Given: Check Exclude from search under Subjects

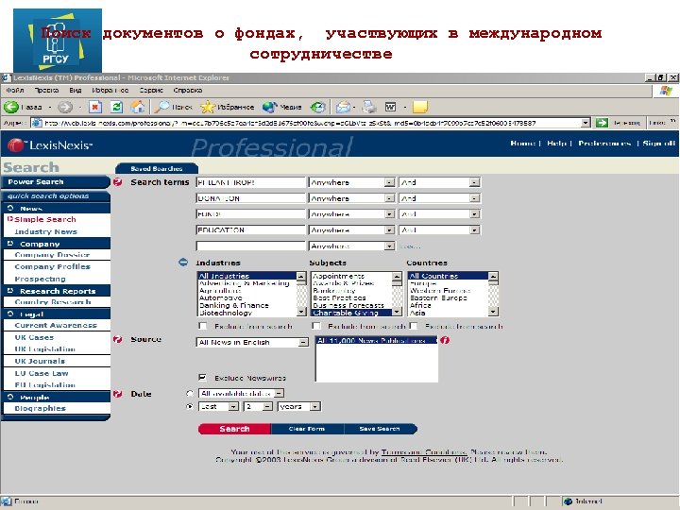Looking at the screenshot, I should coord(316,326).
